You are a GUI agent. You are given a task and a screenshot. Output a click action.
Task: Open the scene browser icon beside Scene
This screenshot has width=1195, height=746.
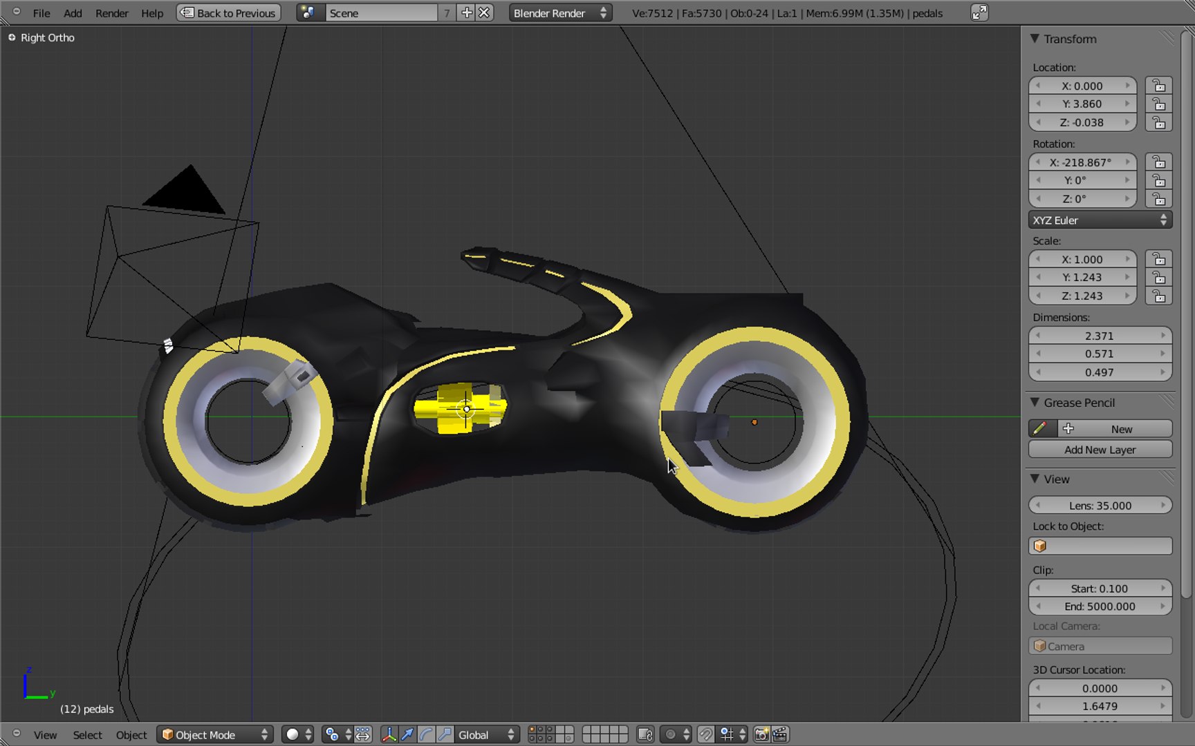310,13
